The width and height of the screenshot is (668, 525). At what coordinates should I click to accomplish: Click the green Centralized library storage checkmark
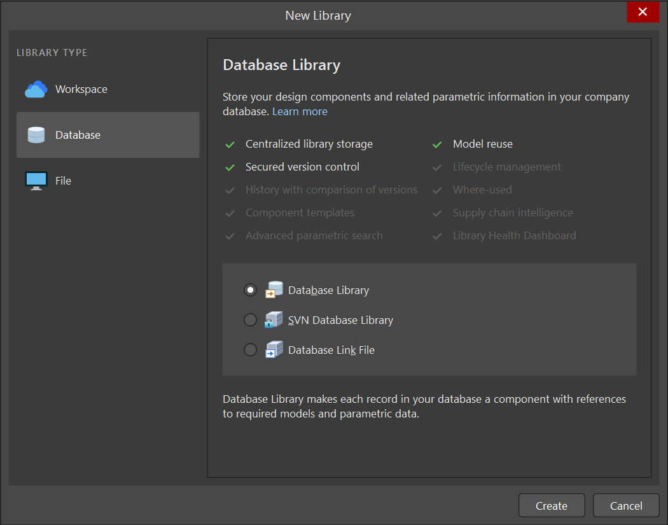(230, 144)
